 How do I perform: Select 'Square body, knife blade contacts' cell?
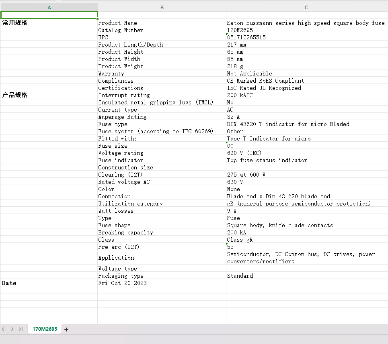tap(307, 225)
